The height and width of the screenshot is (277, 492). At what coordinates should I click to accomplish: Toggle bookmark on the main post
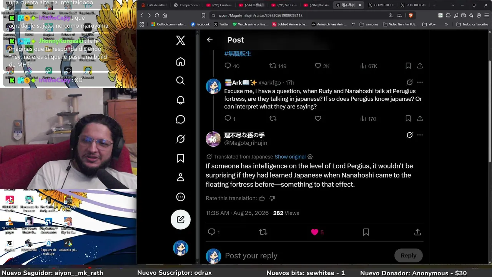[x=366, y=232]
